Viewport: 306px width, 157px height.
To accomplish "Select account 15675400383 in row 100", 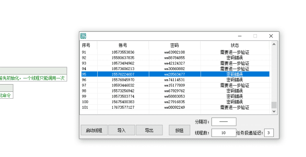I will pos(123,102).
